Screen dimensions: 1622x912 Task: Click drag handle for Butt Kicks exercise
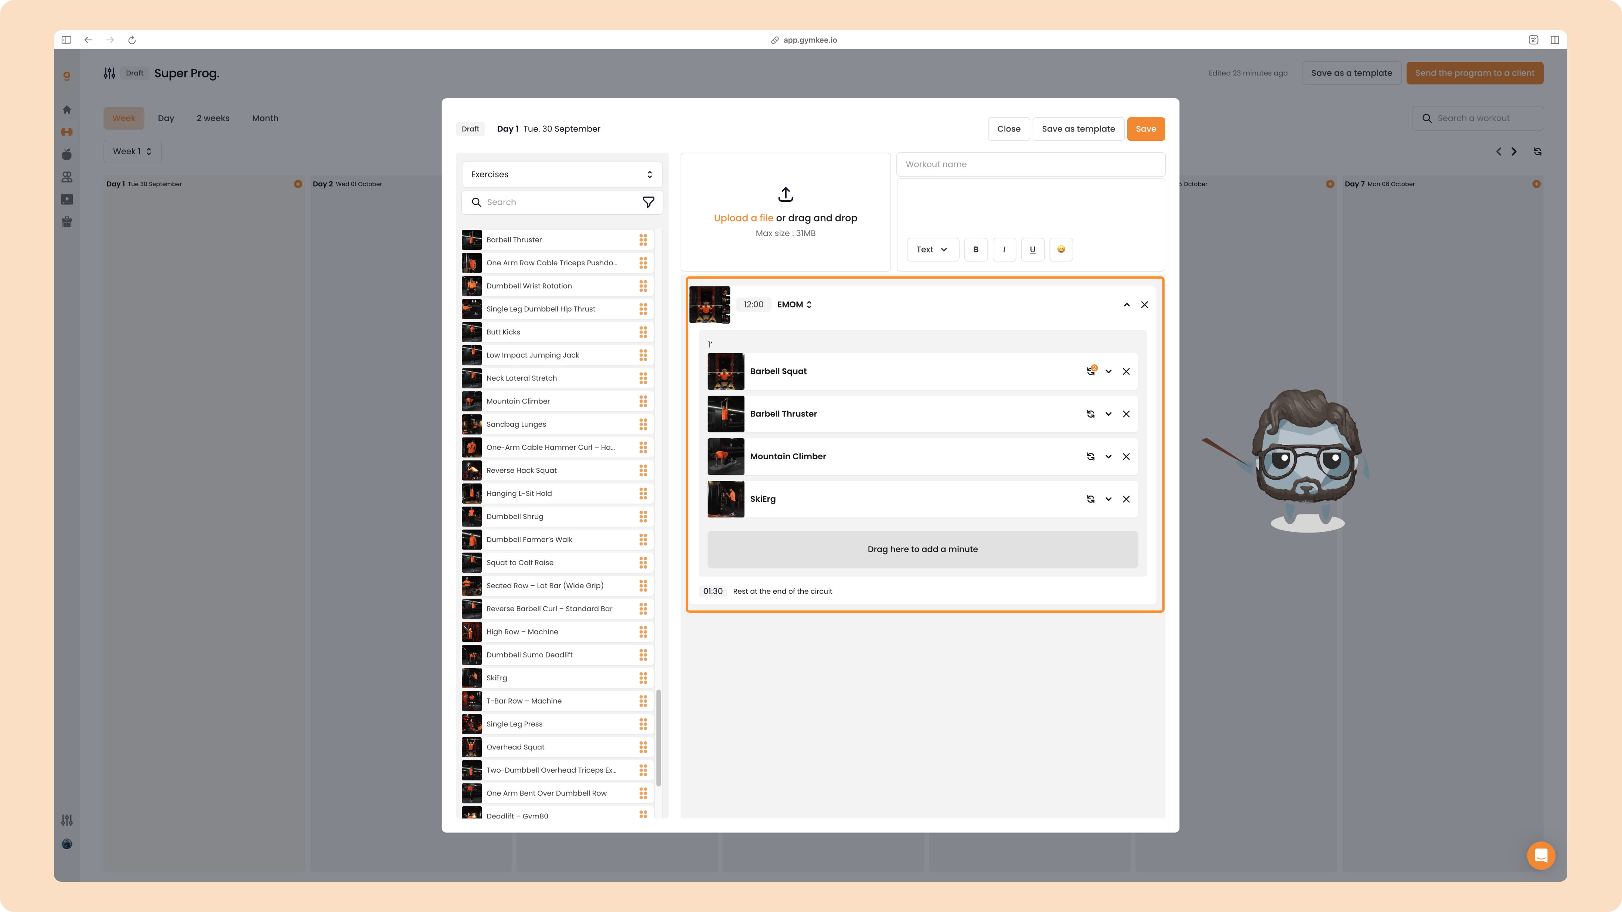643,332
